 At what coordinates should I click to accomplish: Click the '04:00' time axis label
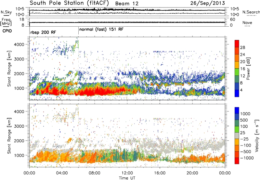(x=62, y=173)
